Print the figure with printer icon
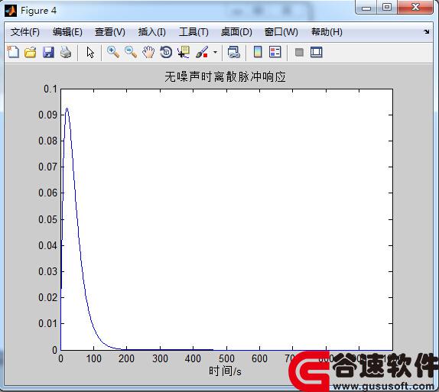Viewport: 439px width, 392px height. point(66,52)
